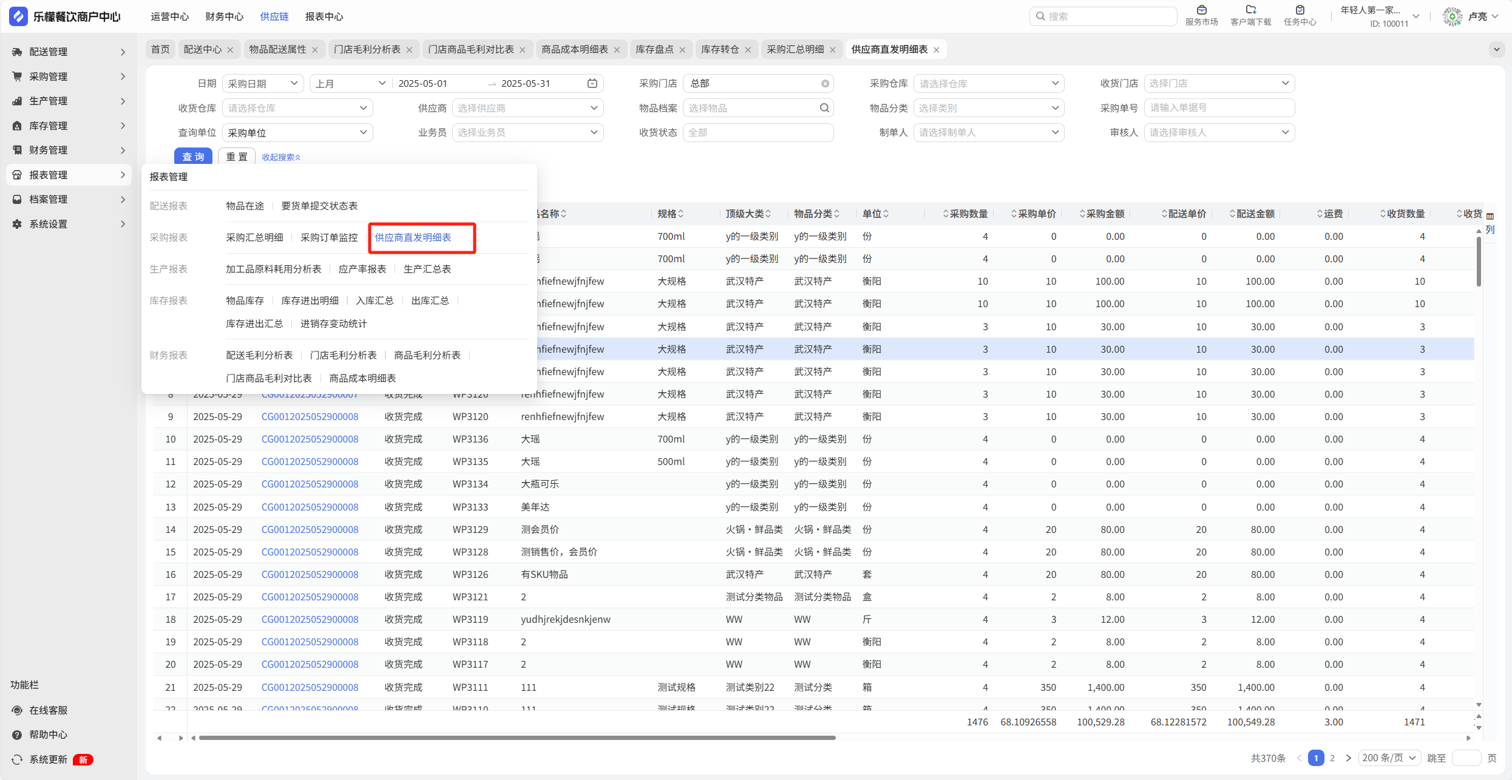Open 采购订单监控 report link
1512x780 pixels.
coord(329,237)
